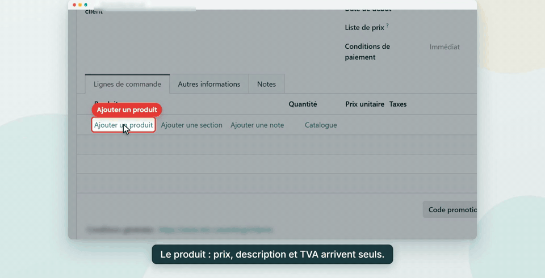Open the Catalogue link

[321, 125]
